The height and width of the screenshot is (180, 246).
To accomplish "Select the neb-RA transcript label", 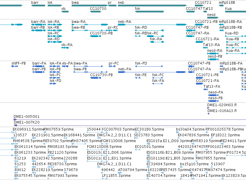I will (125, 21).
